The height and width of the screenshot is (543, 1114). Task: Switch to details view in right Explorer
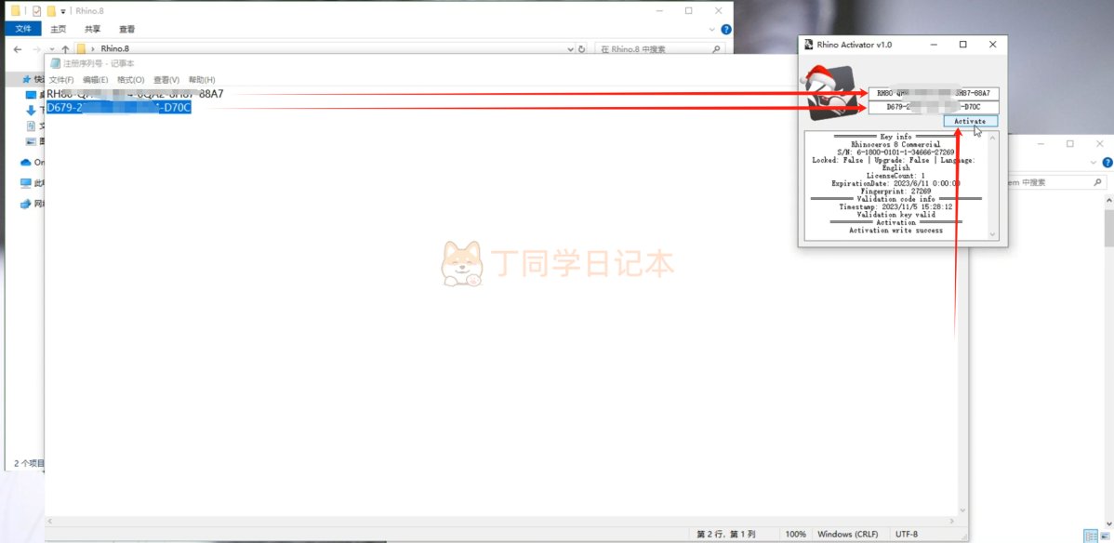tap(1091, 536)
